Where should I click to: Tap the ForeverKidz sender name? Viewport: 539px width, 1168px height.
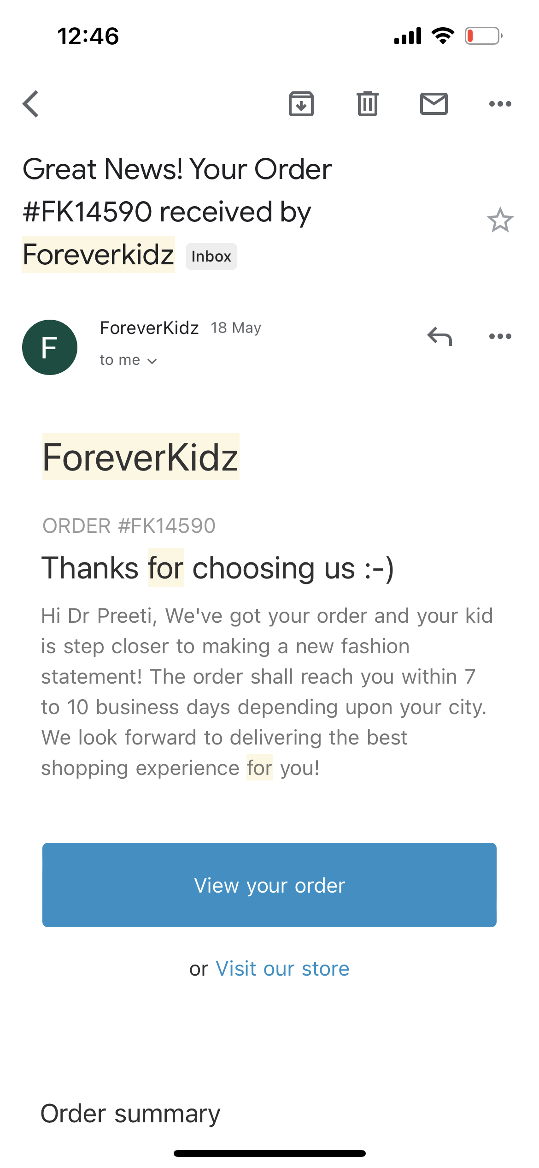click(x=149, y=328)
